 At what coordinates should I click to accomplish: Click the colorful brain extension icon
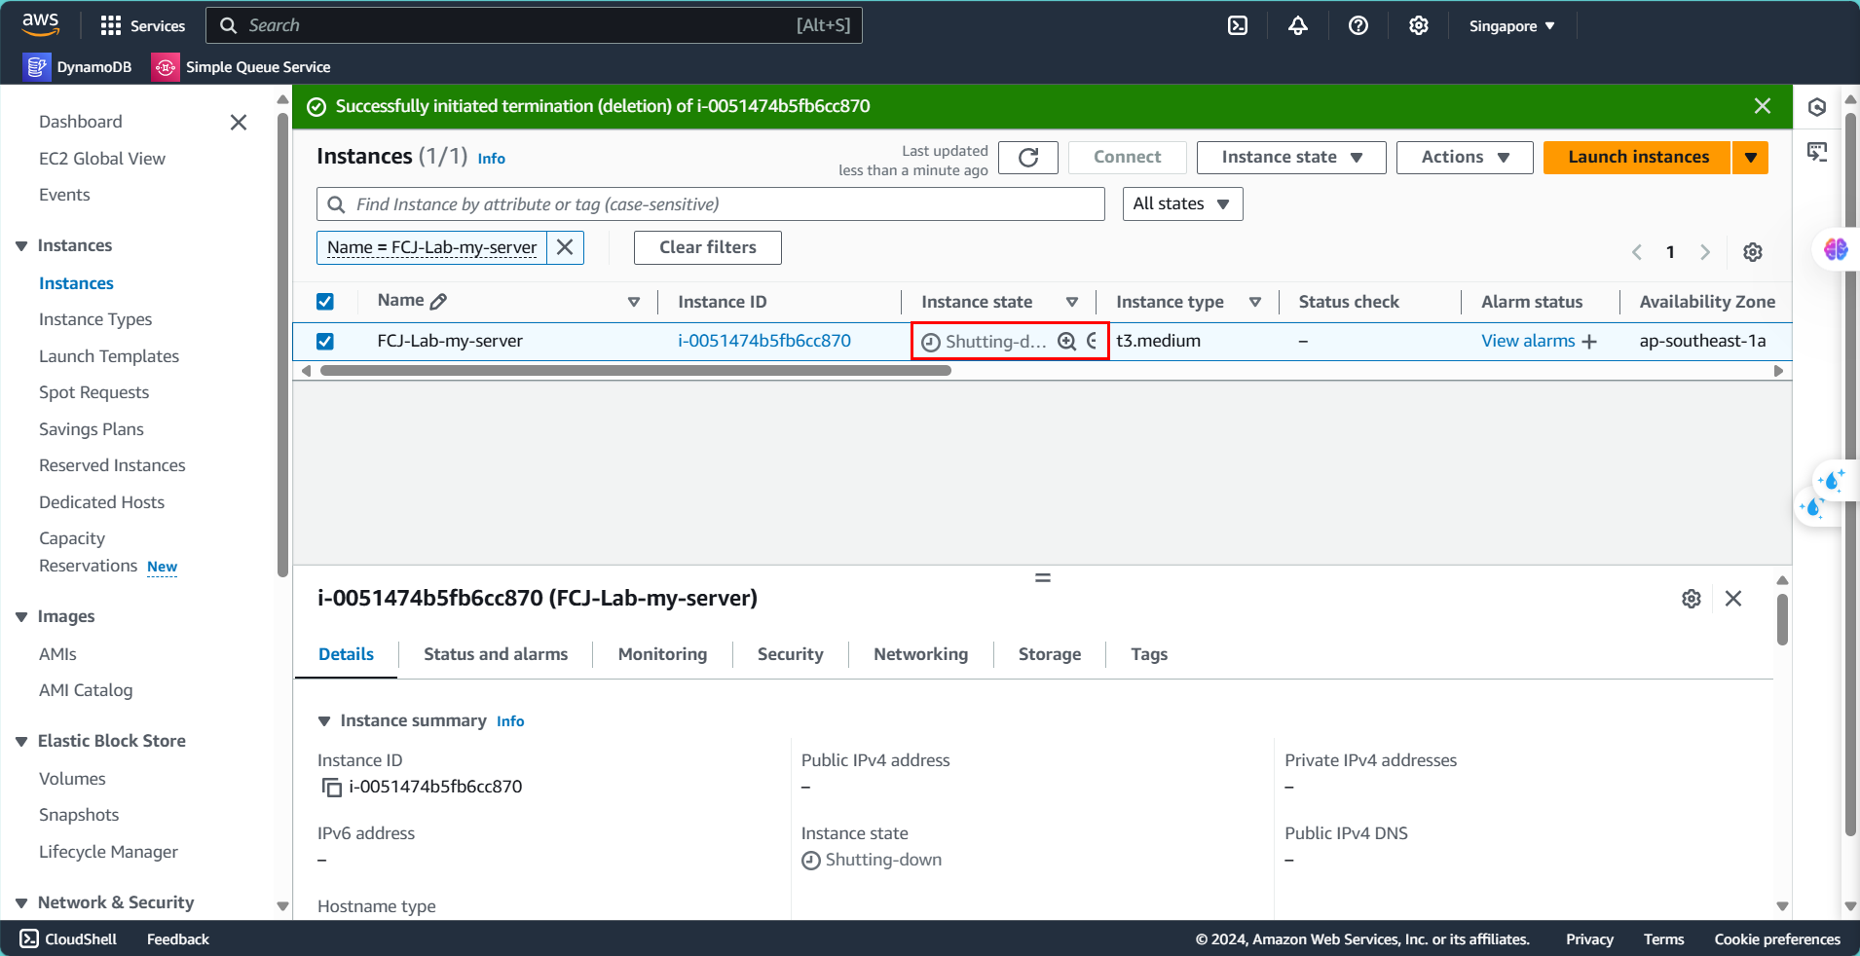(1836, 249)
